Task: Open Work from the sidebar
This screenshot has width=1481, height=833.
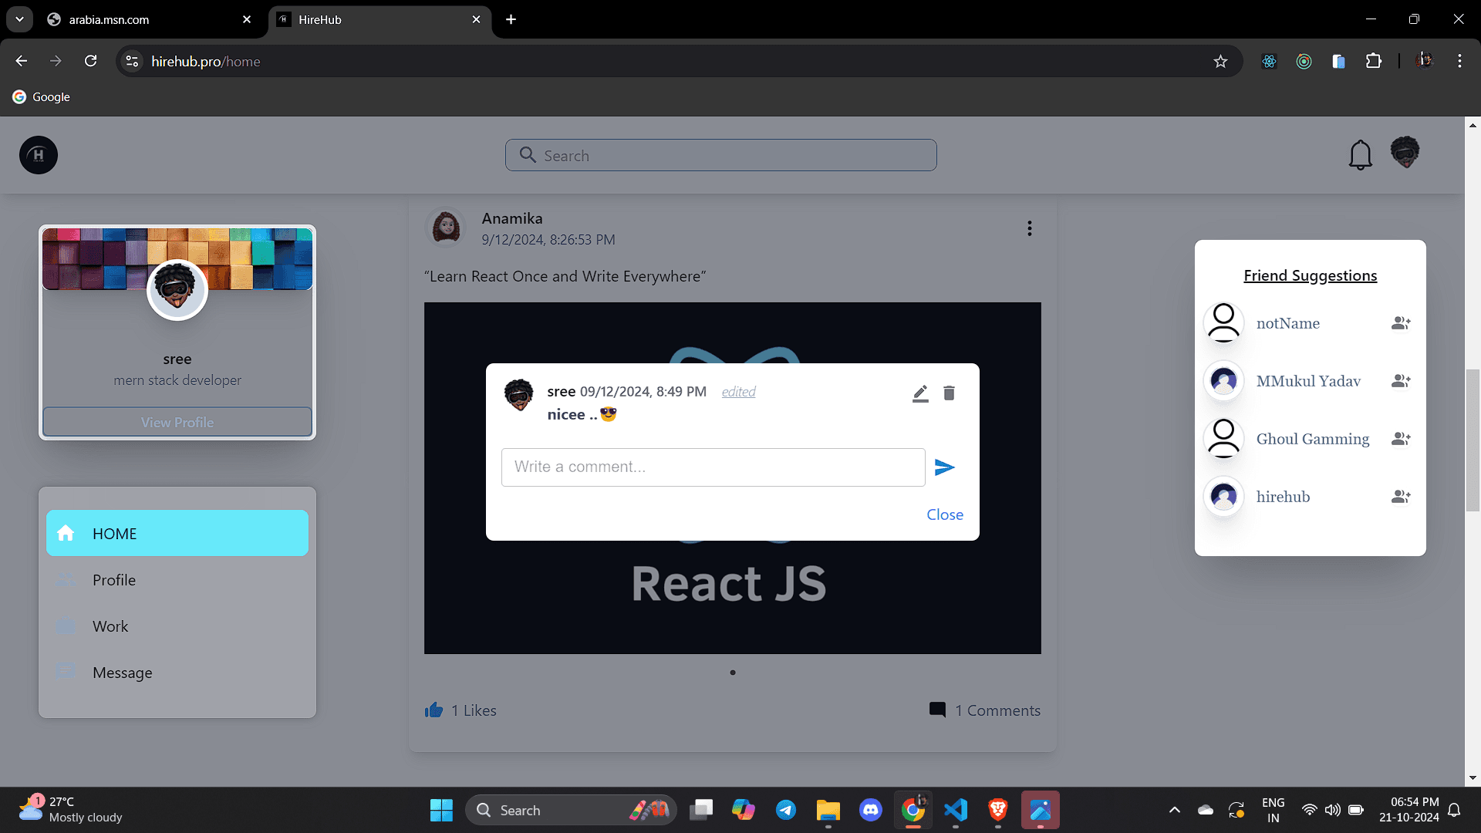Action: pos(177,626)
